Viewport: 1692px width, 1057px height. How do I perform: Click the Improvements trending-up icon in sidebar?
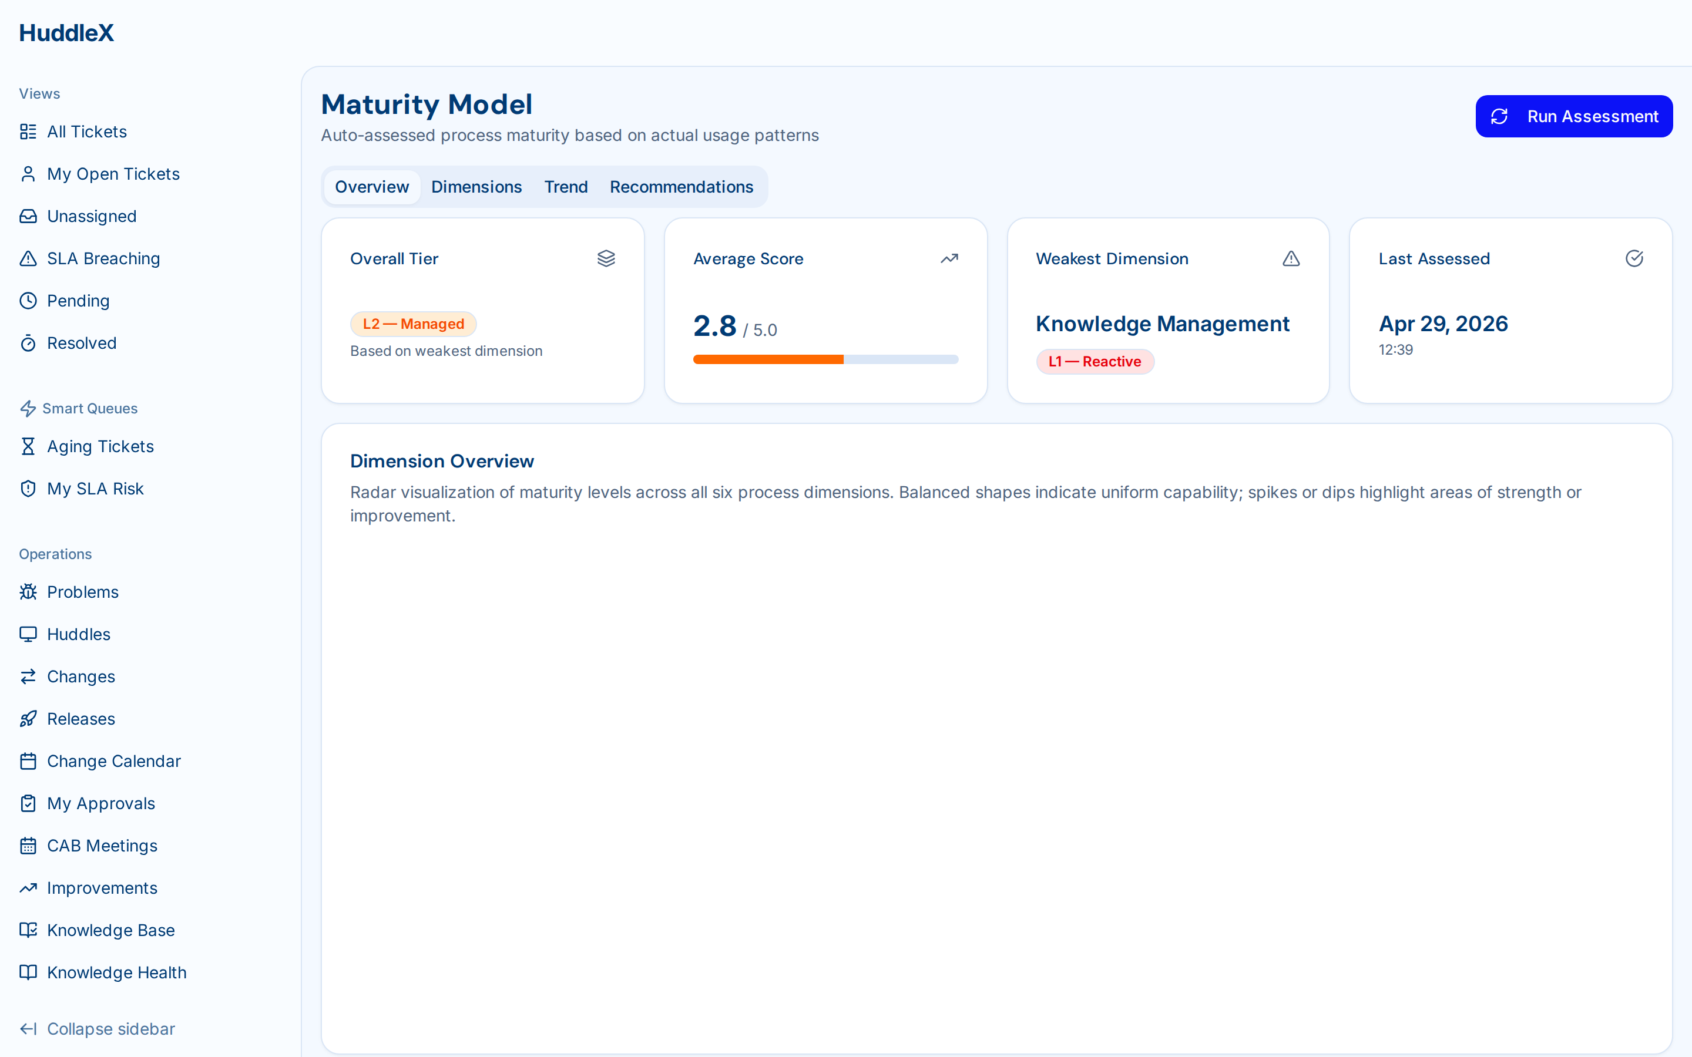click(x=28, y=888)
